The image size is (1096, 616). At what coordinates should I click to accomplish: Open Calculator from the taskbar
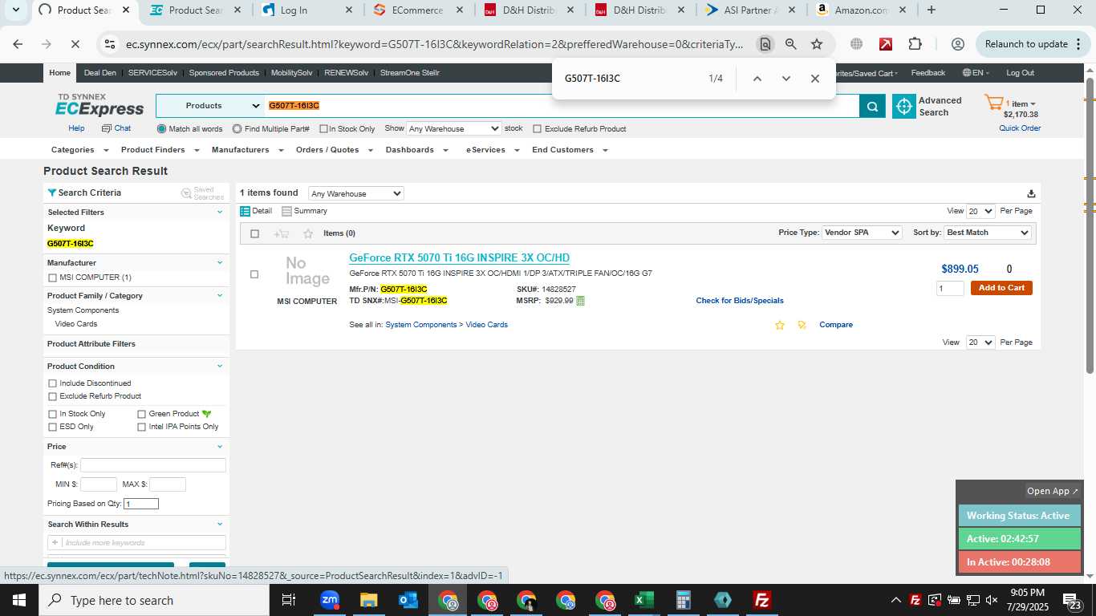pos(683,600)
